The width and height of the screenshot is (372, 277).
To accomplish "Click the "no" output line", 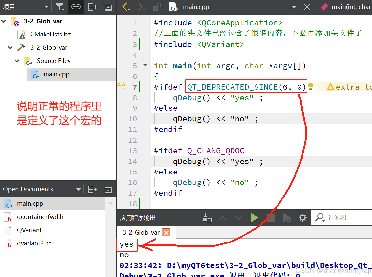I will click(x=124, y=255).
